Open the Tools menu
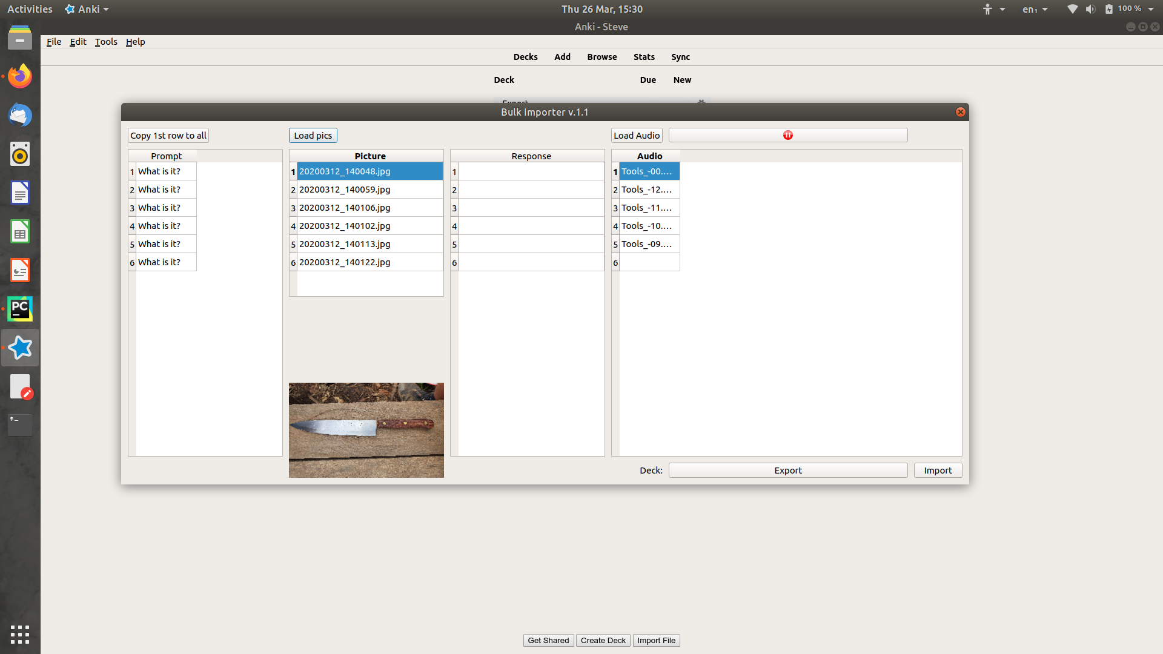Image resolution: width=1163 pixels, height=654 pixels. tap(106, 42)
